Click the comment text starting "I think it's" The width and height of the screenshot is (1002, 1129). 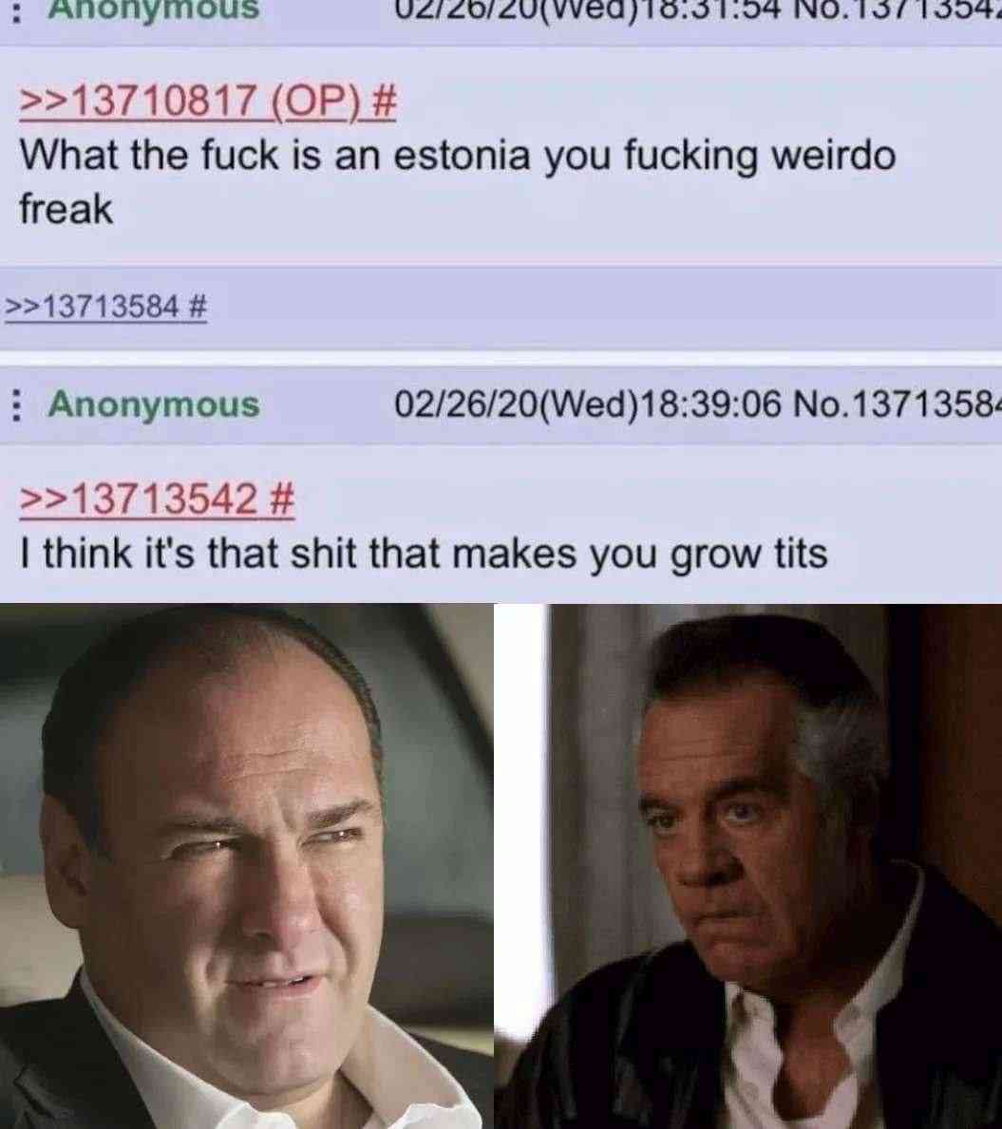(424, 554)
